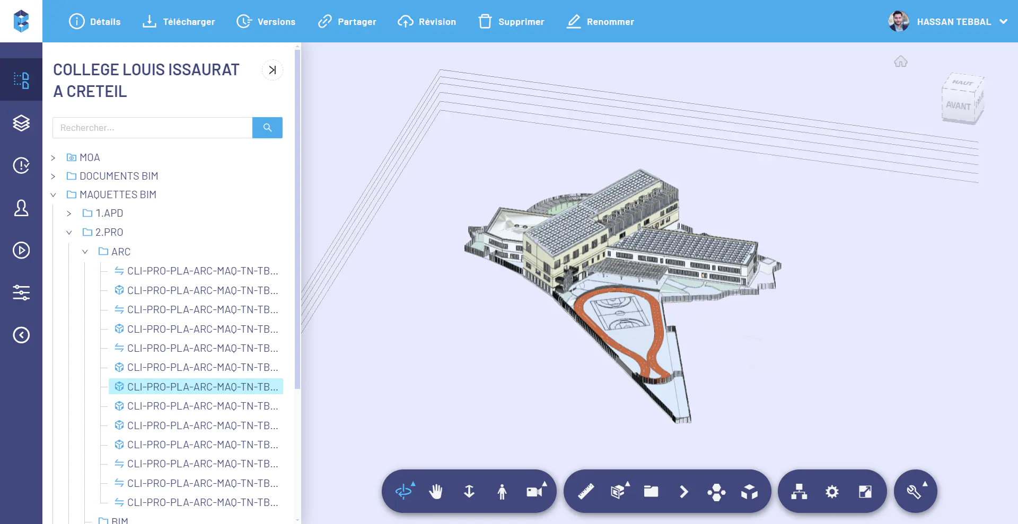Image resolution: width=1018 pixels, height=524 pixels.
Task: Select the Measure ruler tool
Action: [586, 492]
